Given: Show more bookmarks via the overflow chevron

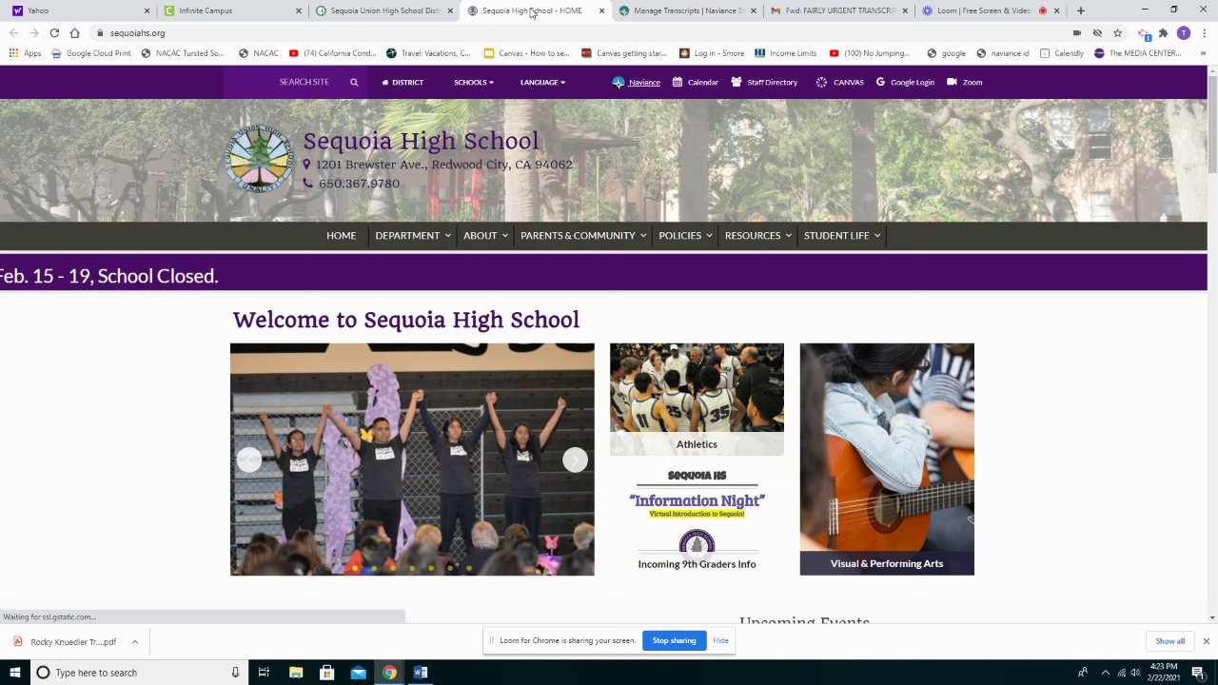Looking at the screenshot, I should click(x=1203, y=53).
